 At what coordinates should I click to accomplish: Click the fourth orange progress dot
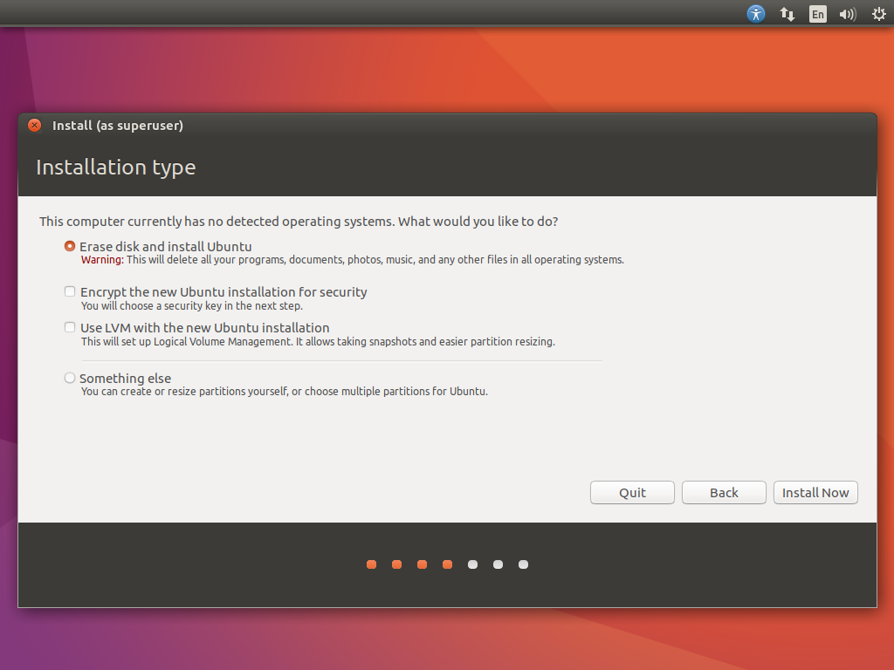point(447,564)
